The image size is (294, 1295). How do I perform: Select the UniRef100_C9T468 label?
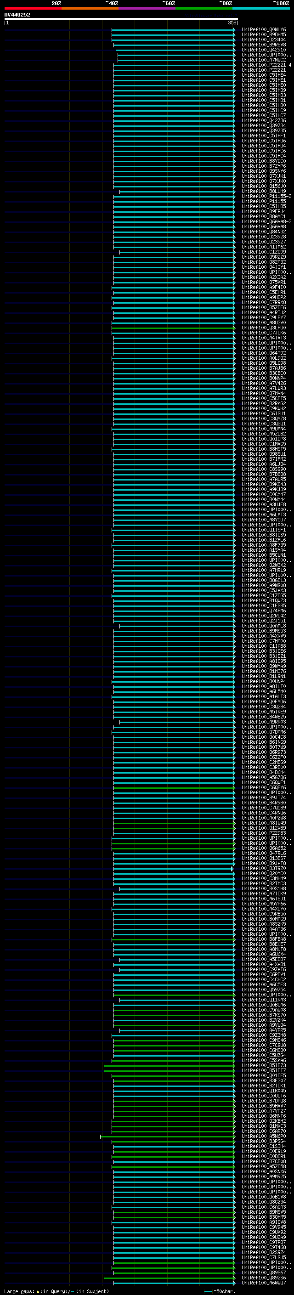point(264,1247)
